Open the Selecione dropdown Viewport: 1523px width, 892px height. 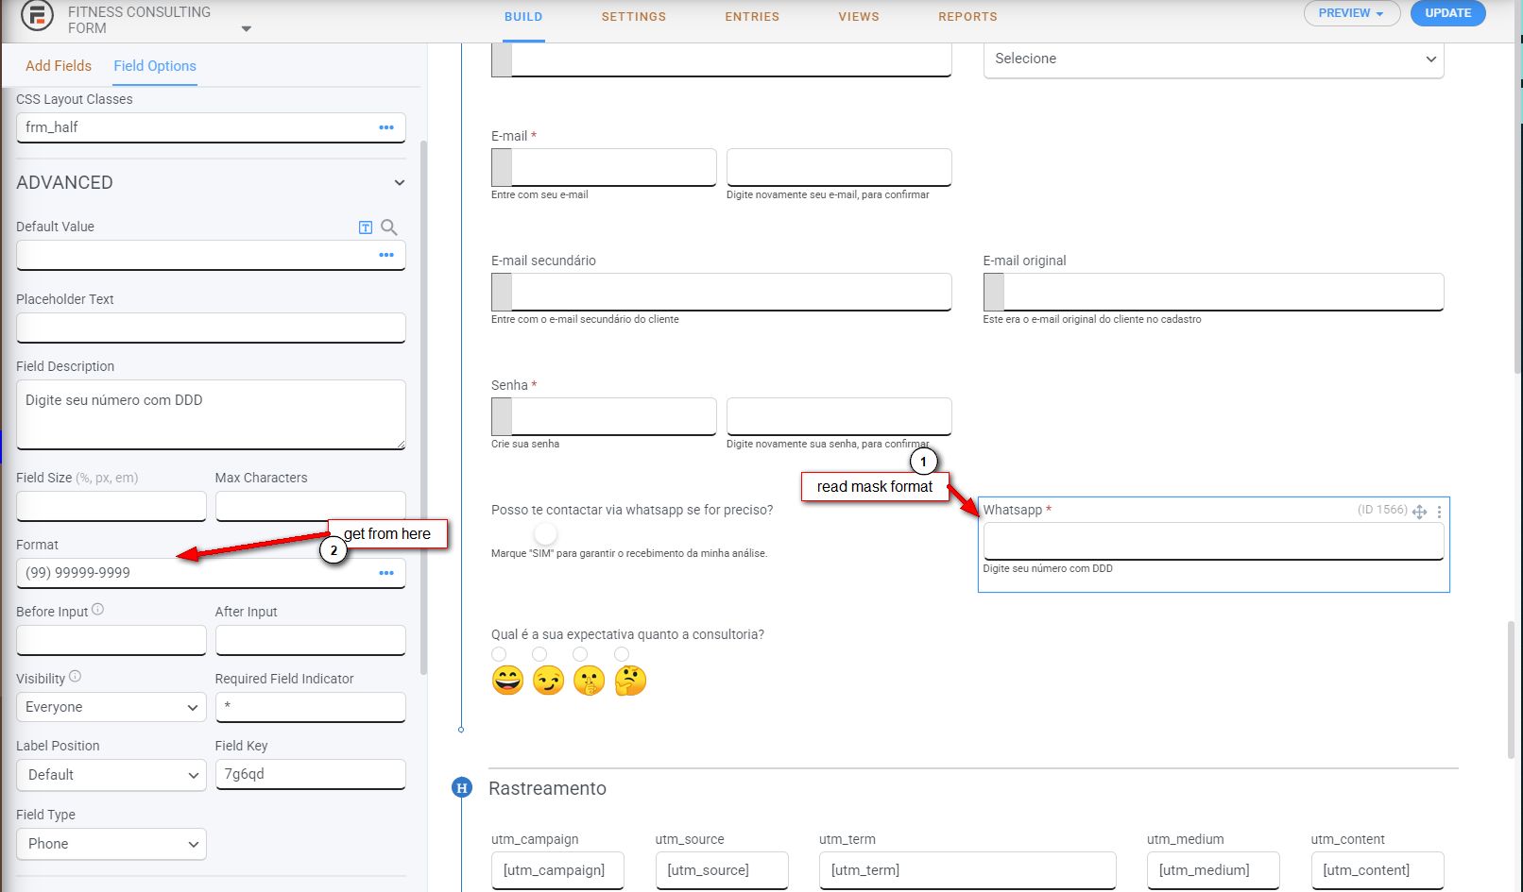tap(1213, 59)
